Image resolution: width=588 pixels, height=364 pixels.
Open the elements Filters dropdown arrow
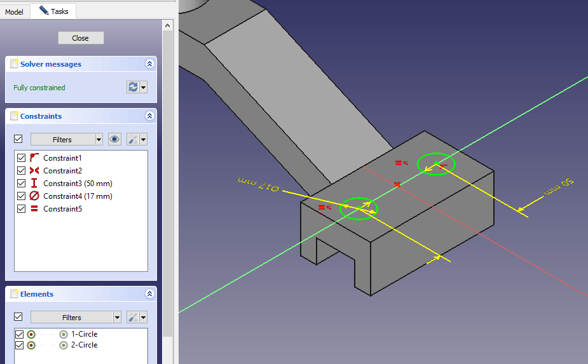tap(117, 317)
